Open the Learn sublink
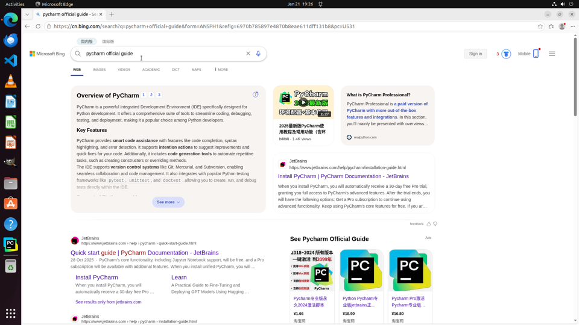 pos(179,277)
